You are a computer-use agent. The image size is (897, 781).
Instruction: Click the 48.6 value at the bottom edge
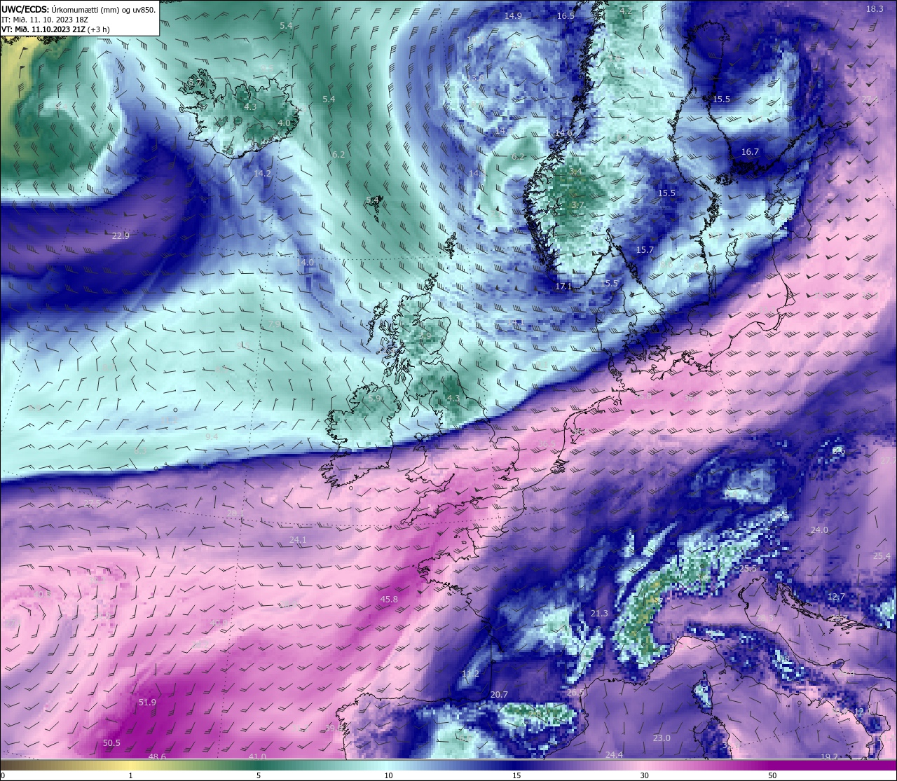click(157, 756)
